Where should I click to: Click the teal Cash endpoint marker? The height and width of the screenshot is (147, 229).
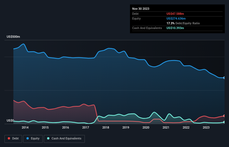[x=224, y=122]
